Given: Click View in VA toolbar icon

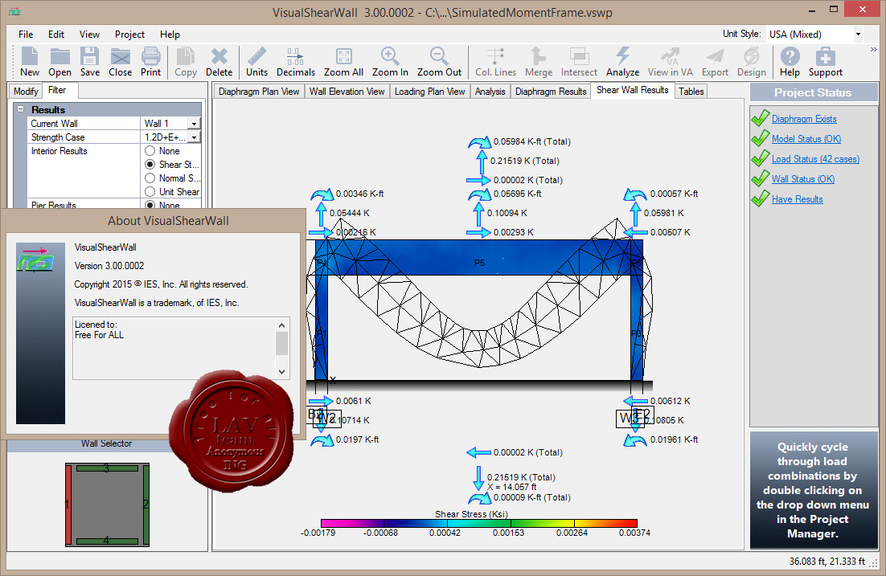Looking at the screenshot, I should point(671,62).
